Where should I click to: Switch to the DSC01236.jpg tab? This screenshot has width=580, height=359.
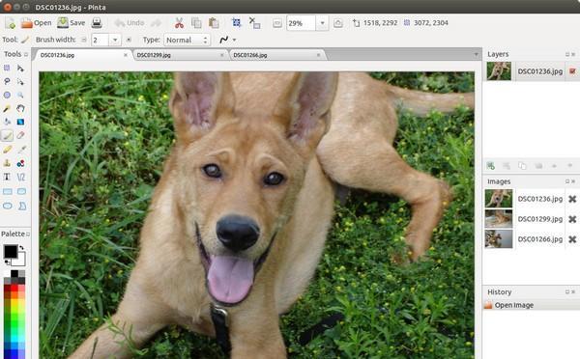[x=82, y=55]
